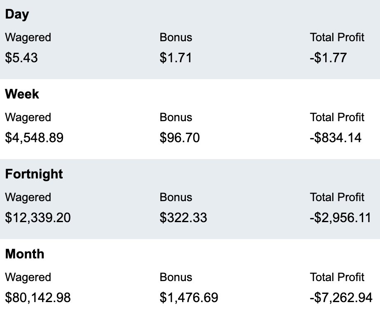380x333 pixels.
Task: Click the Fortnight bonus value $322.33
Action: coord(183,218)
